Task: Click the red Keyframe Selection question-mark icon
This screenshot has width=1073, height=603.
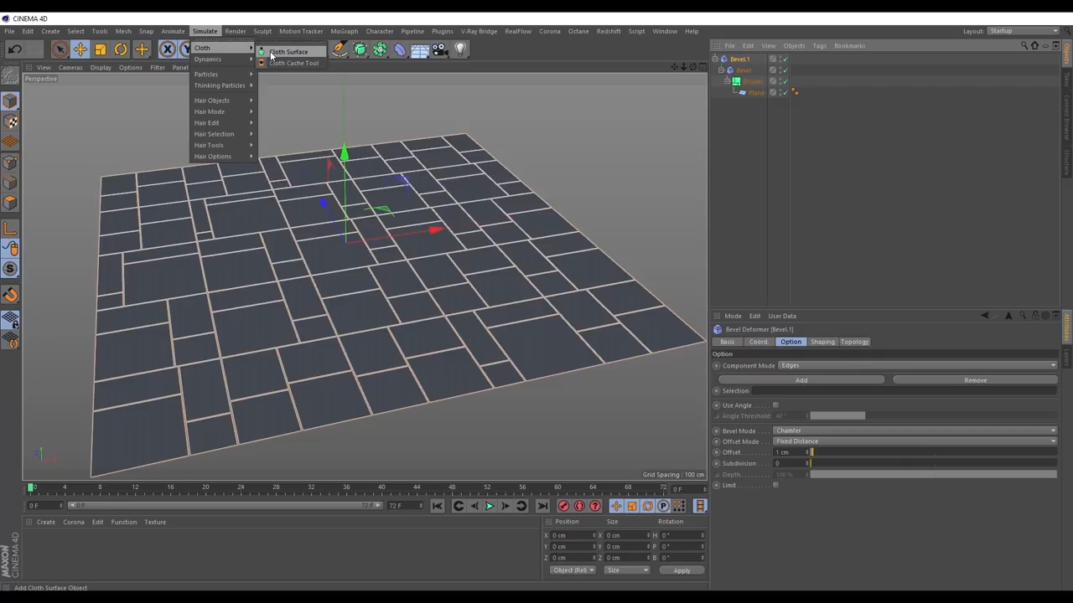Action: click(595, 506)
